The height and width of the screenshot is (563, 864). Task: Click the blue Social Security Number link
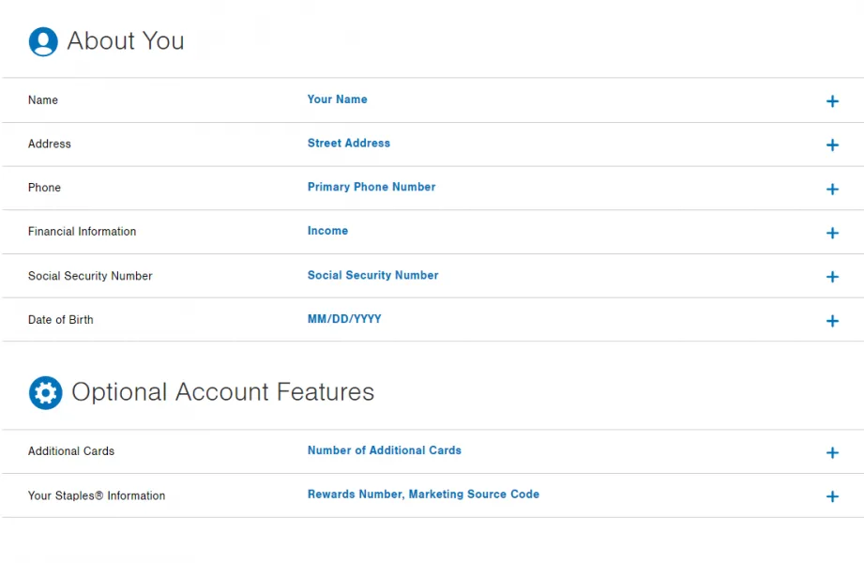tap(372, 276)
